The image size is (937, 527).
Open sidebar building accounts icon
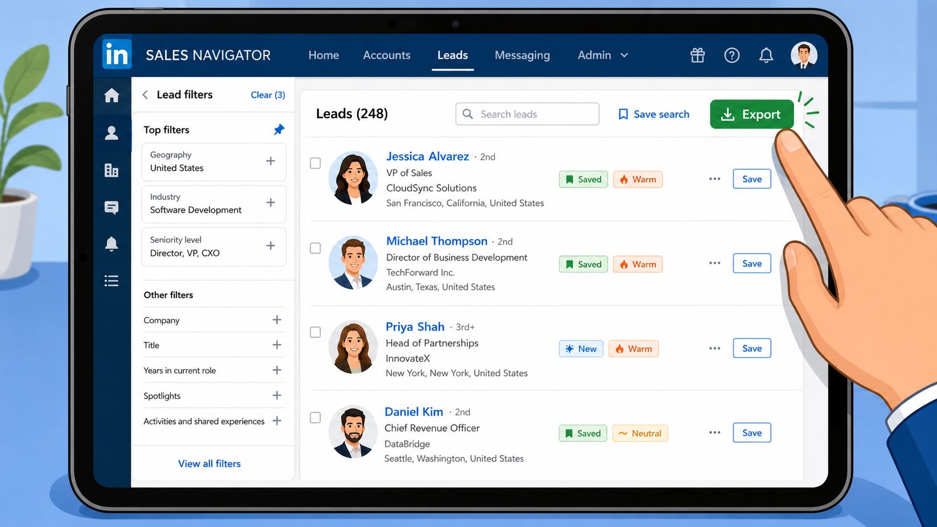coord(112,170)
